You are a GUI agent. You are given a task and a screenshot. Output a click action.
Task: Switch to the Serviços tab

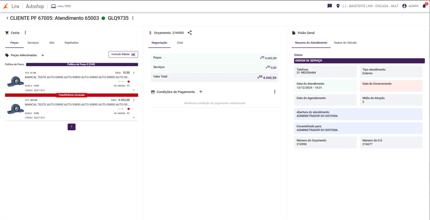point(33,43)
